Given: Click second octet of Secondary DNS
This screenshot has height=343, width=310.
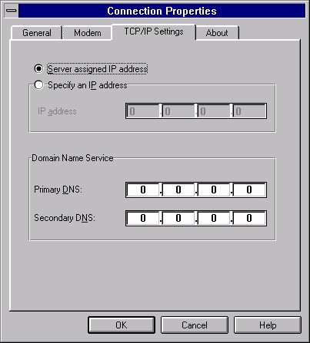Looking at the screenshot, I should click(x=178, y=218).
